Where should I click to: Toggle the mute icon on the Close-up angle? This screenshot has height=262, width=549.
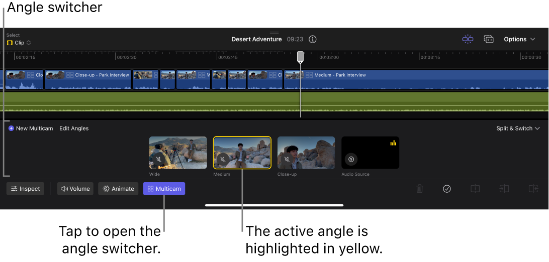[x=287, y=160]
